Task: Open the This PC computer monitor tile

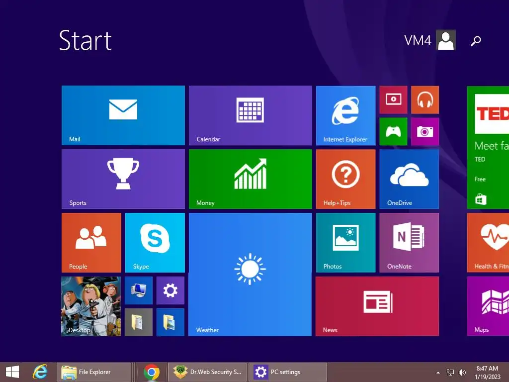Action: click(x=139, y=290)
